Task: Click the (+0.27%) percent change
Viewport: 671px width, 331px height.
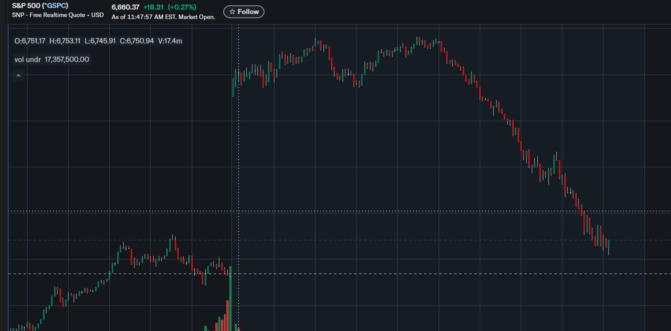Action: pos(182,7)
